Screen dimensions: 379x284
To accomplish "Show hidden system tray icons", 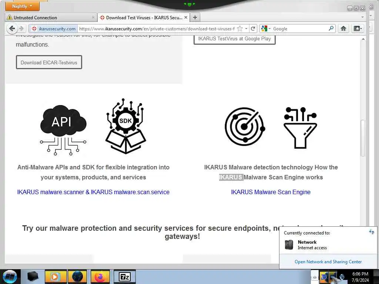I will coord(315,277).
